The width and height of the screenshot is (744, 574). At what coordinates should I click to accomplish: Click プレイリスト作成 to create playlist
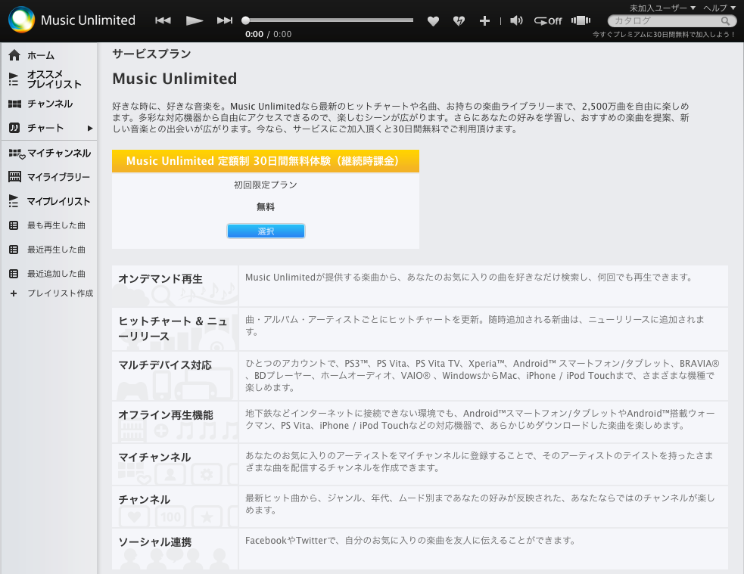[61, 293]
